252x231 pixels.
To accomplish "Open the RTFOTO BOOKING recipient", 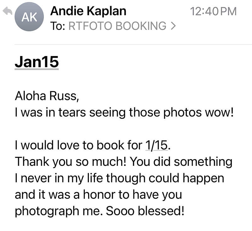I will click(x=117, y=26).
